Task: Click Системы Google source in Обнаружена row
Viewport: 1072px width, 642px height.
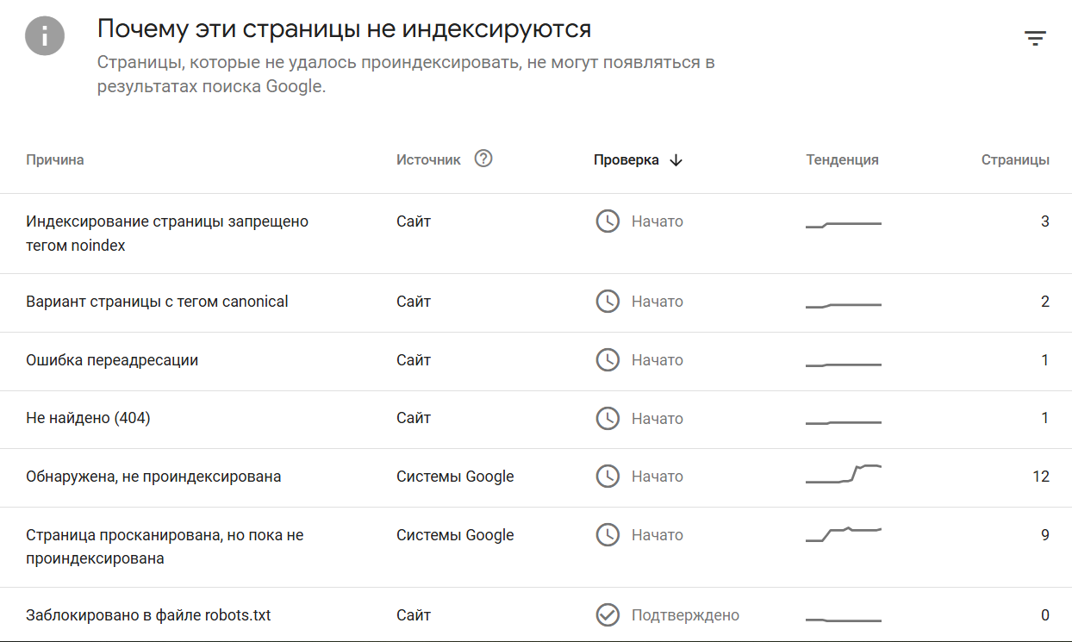Action: pyautogui.click(x=455, y=477)
